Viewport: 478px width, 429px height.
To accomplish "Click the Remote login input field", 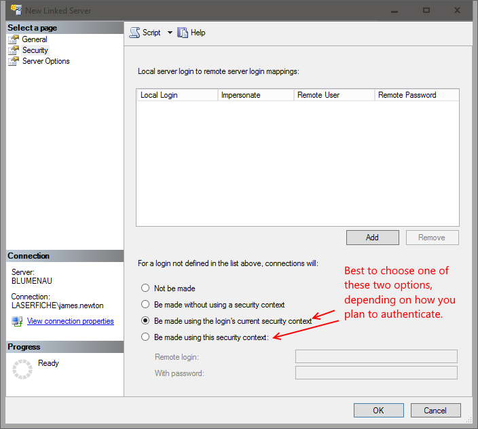I will (376, 356).
